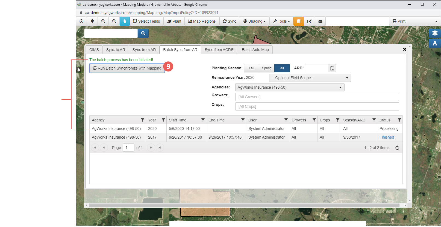Go to previous page of grid
This screenshot has height=227, width=441.
[x=104, y=148]
